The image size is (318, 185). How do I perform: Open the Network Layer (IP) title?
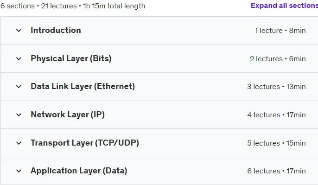(68, 115)
